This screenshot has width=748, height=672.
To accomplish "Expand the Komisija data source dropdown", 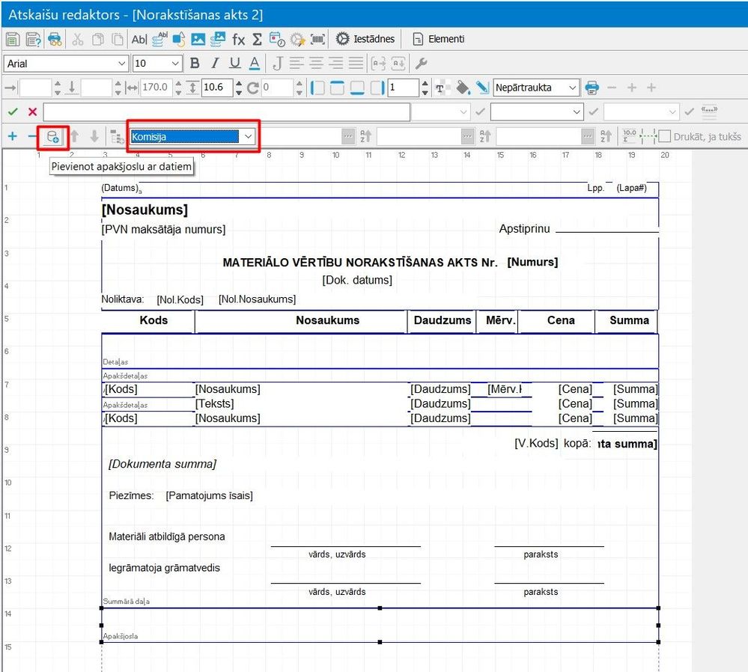I will (x=249, y=136).
